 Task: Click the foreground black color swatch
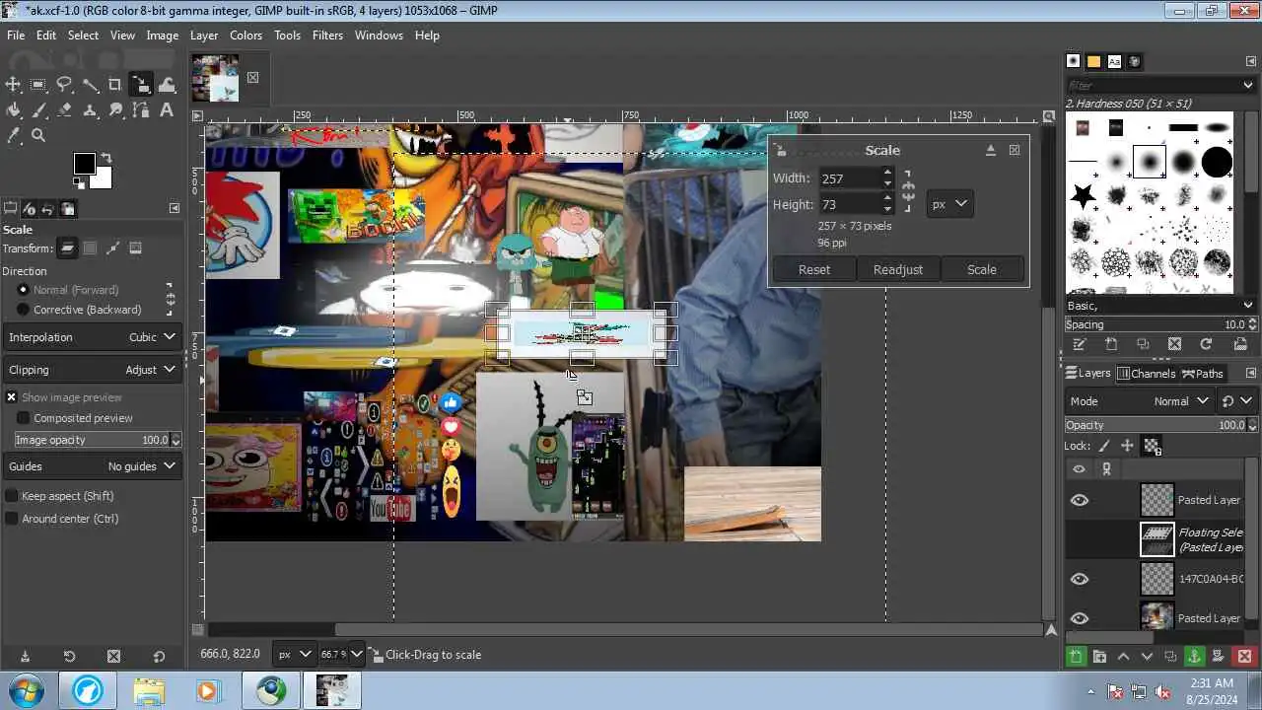click(84, 164)
